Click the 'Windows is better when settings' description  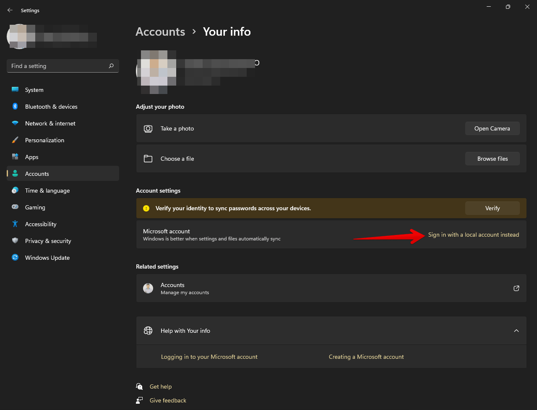(x=212, y=239)
